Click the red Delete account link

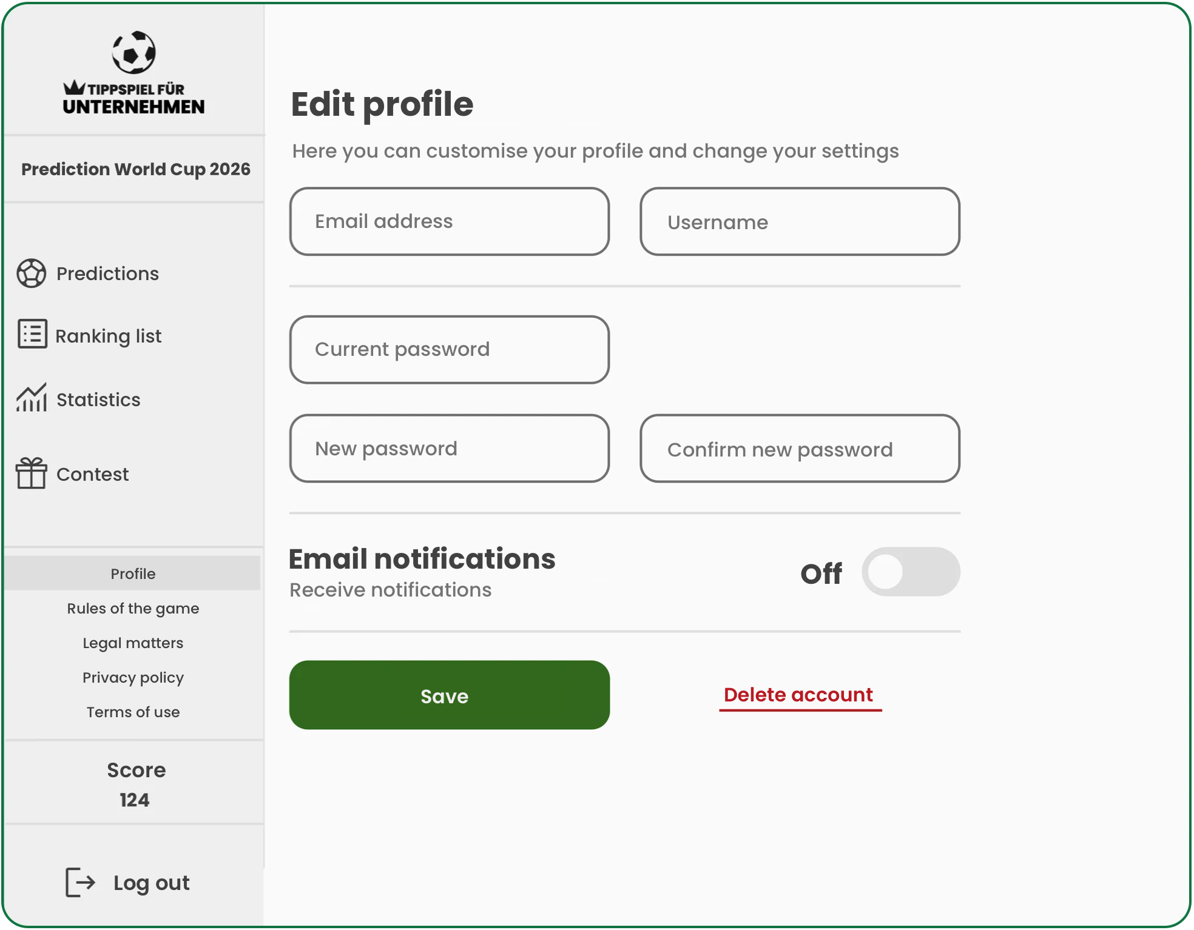click(x=798, y=695)
